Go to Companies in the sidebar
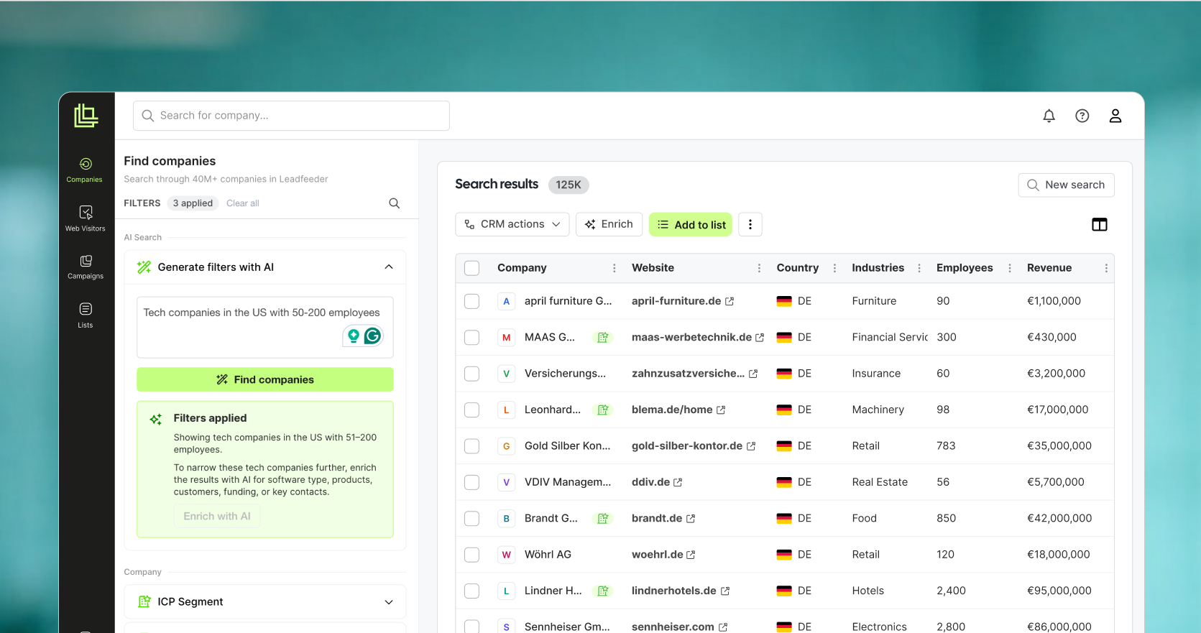 [x=85, y=170]
